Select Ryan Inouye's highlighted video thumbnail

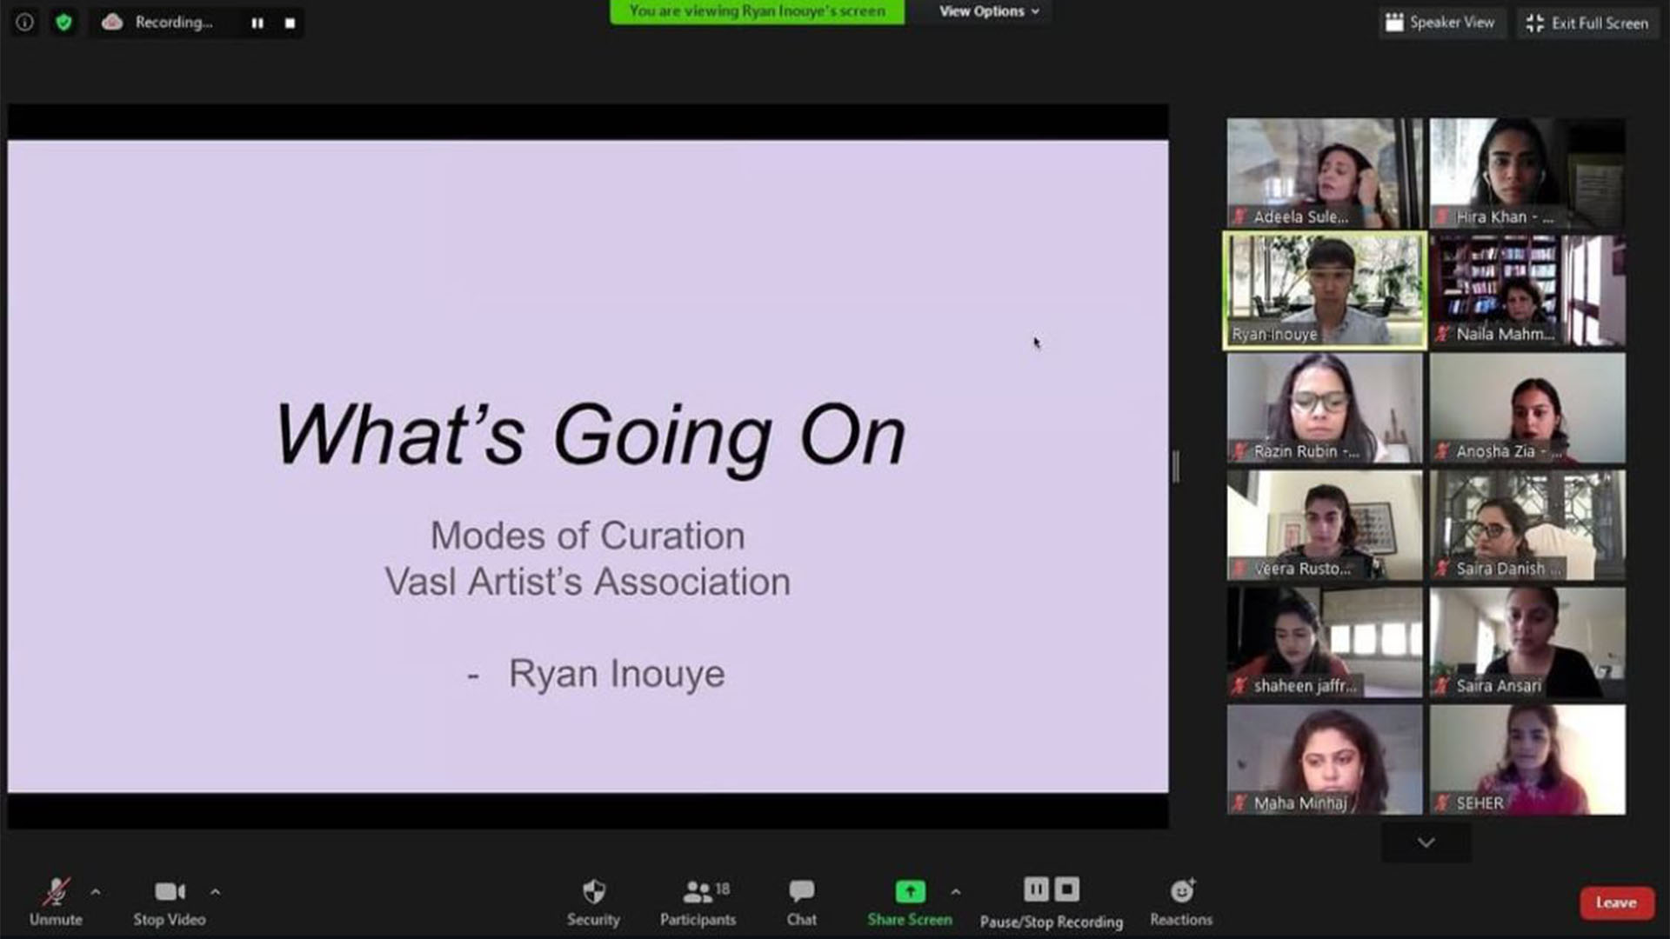1325,290
